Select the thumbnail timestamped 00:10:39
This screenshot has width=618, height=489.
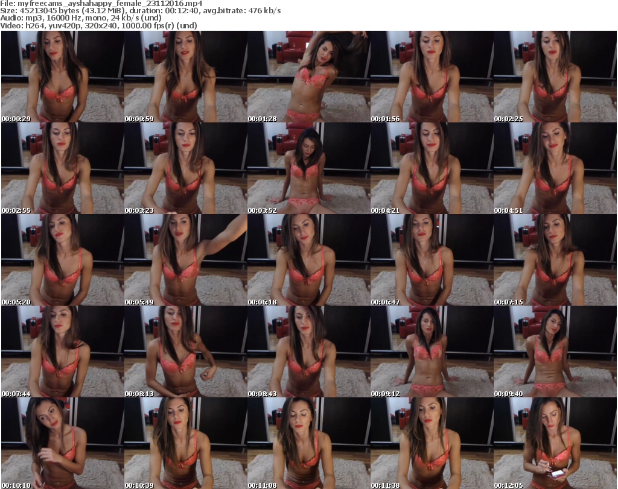(186, 443)
